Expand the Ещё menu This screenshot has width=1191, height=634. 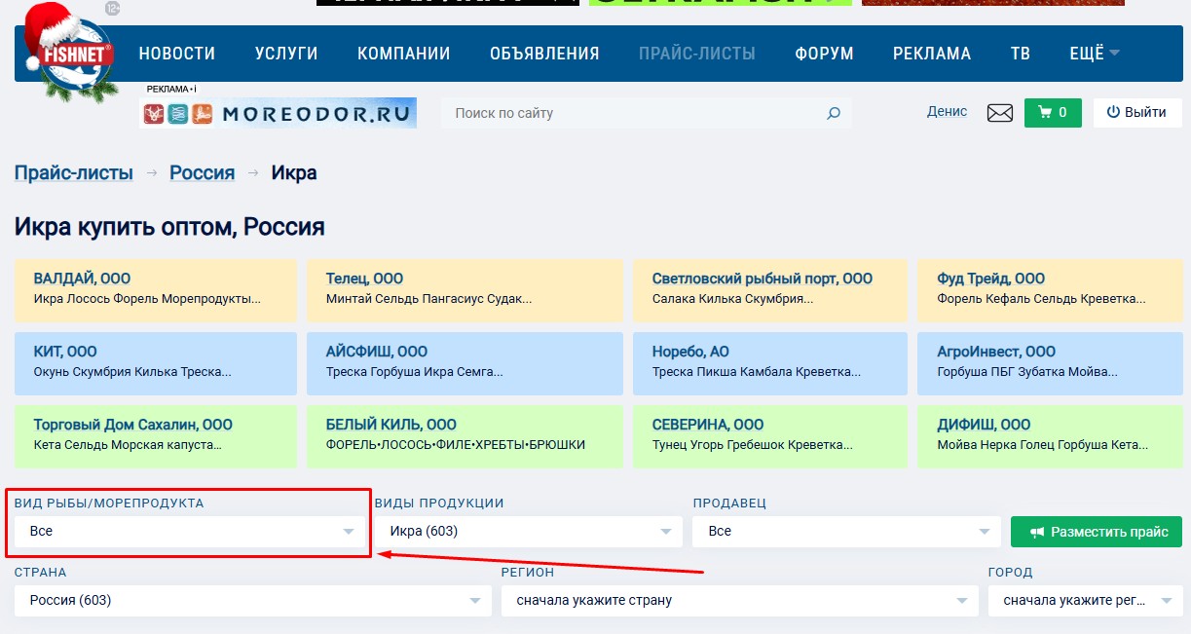tap(1094, 54)
